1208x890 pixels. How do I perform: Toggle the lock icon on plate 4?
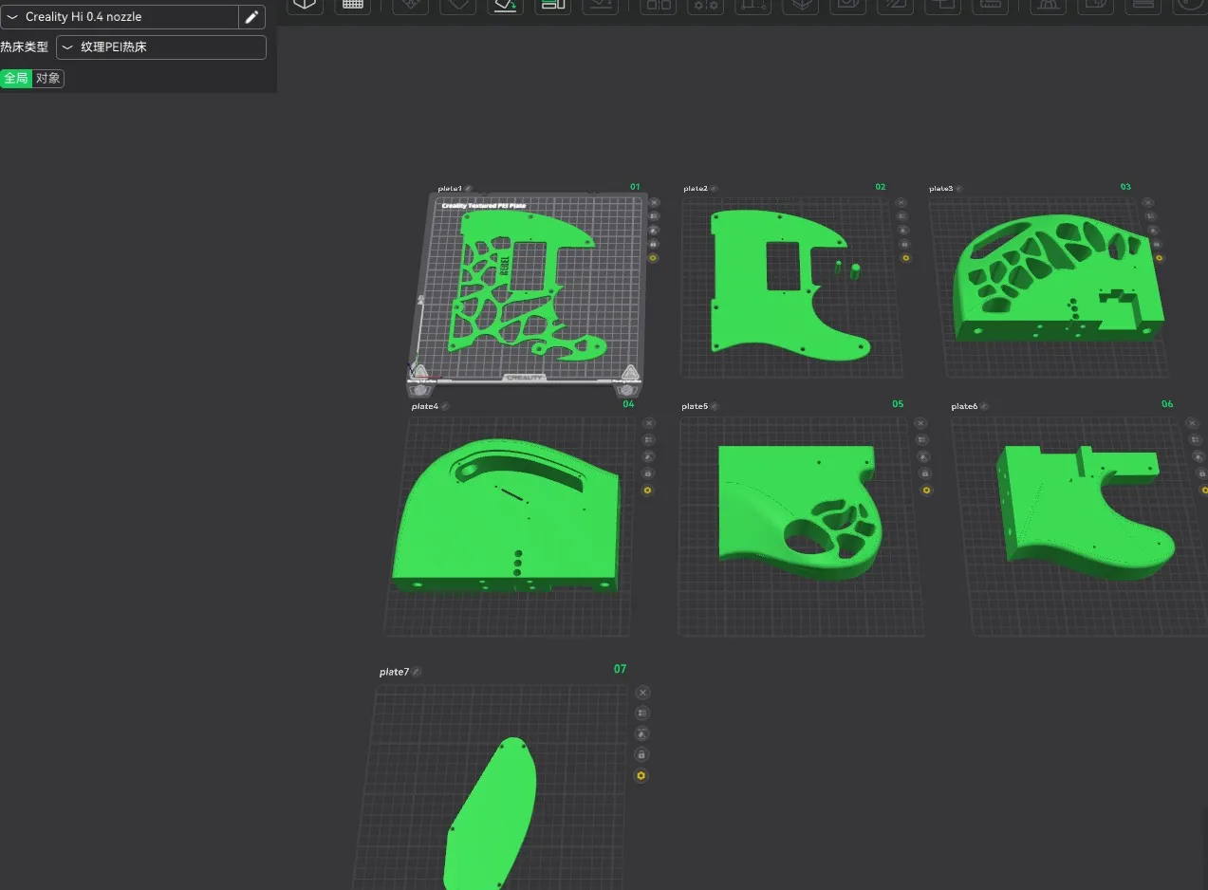pos(648,473)
